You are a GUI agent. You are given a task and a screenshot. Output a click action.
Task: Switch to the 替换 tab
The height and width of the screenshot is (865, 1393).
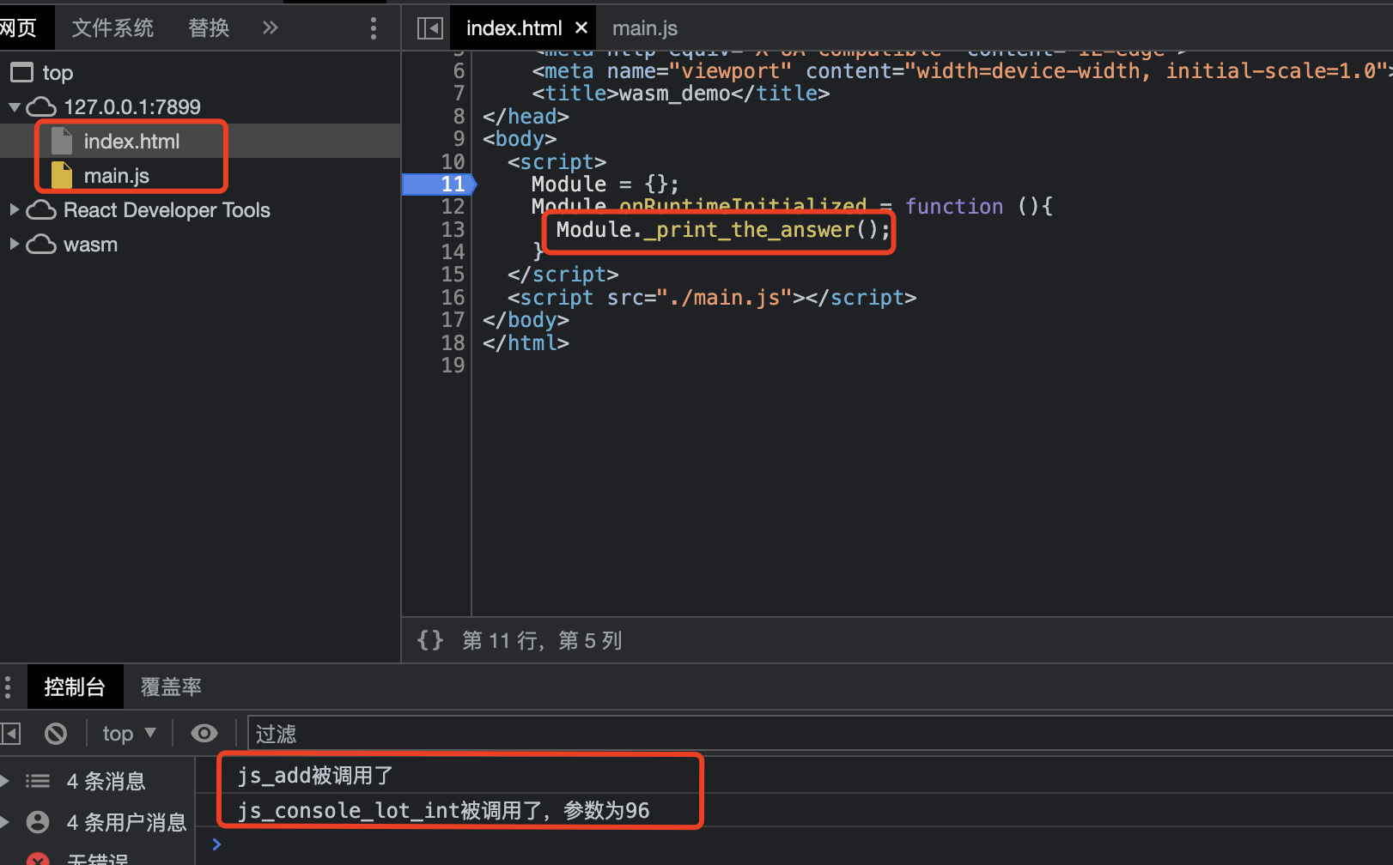click(209, 27)
